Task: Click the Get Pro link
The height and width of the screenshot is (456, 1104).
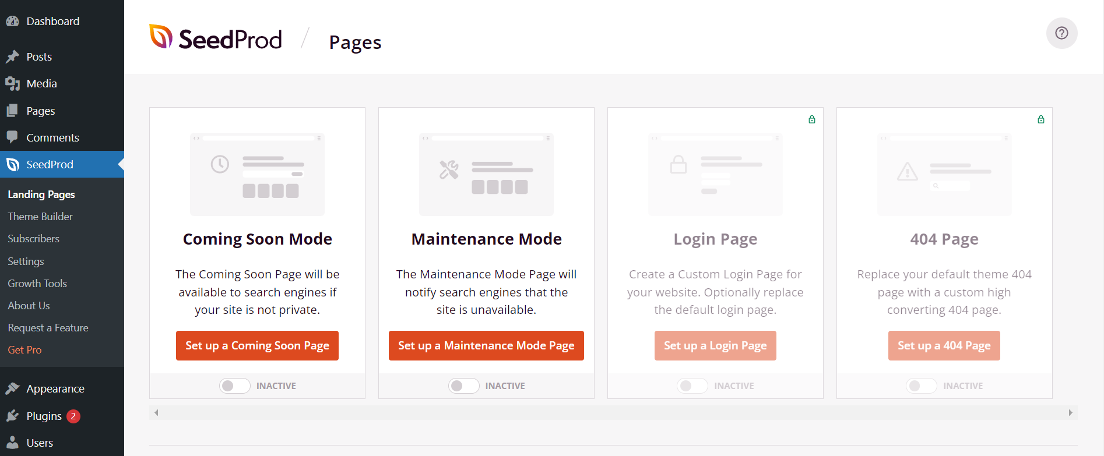Action: click(24, 350)
